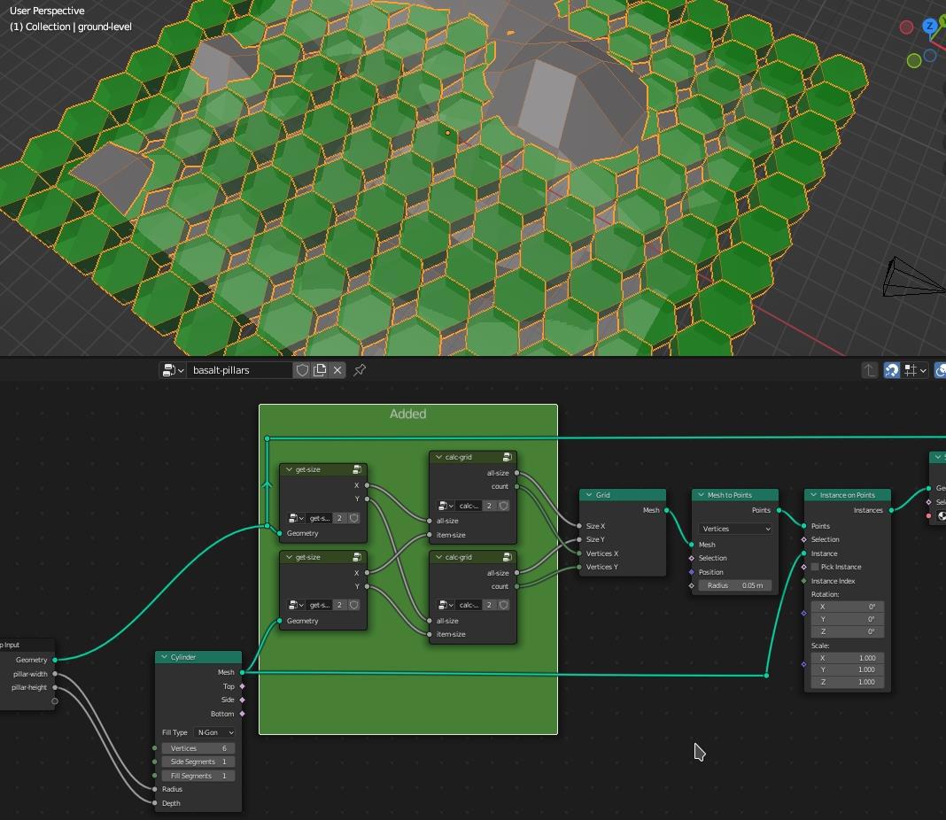The height and width of the screenshot is (820, 946).
Task: Duplicate the basalt-pillars node tree
Action: pos(320,370)
